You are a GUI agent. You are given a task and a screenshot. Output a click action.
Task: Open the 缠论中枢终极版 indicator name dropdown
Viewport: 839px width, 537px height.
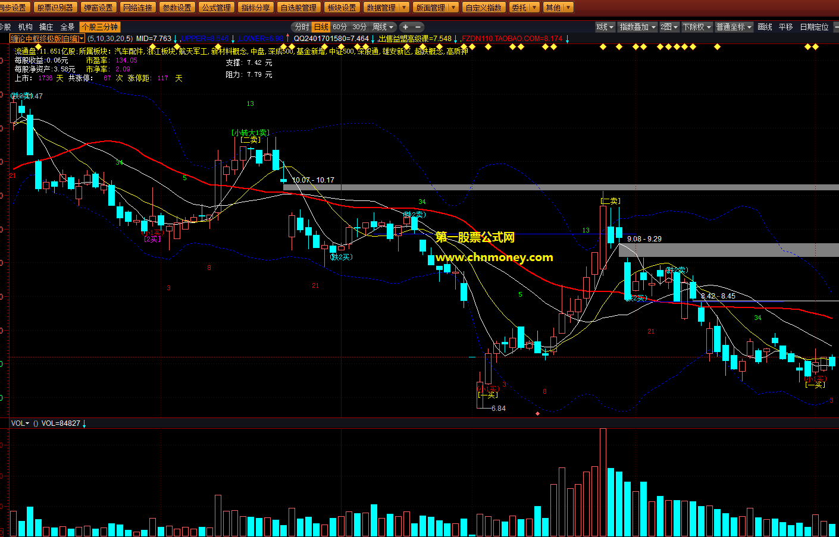(47, 39)
